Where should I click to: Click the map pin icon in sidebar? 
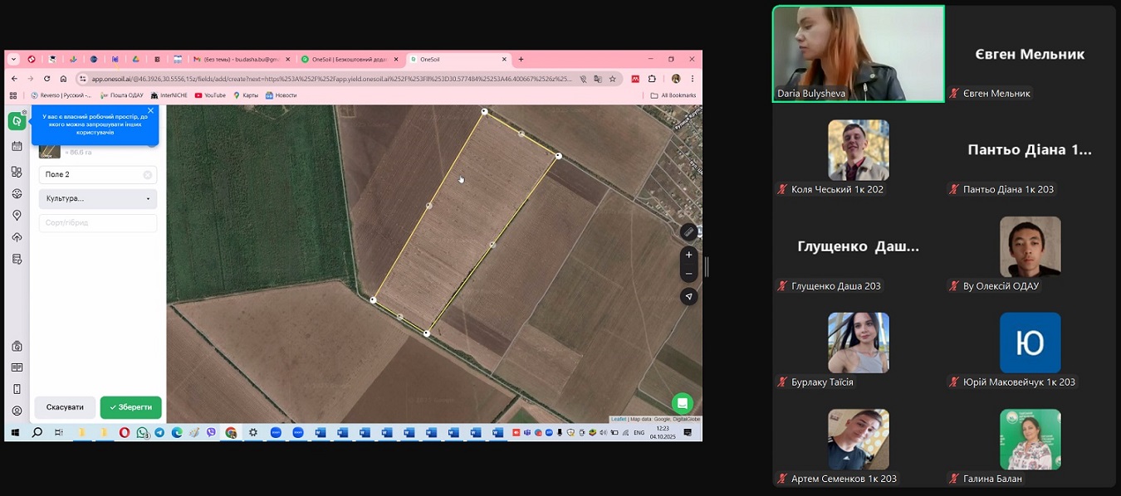(x=17, y=216)
